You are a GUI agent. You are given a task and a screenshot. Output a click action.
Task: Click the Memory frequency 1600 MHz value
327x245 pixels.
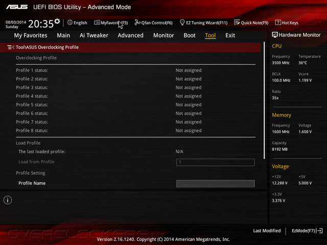(281, 132)
